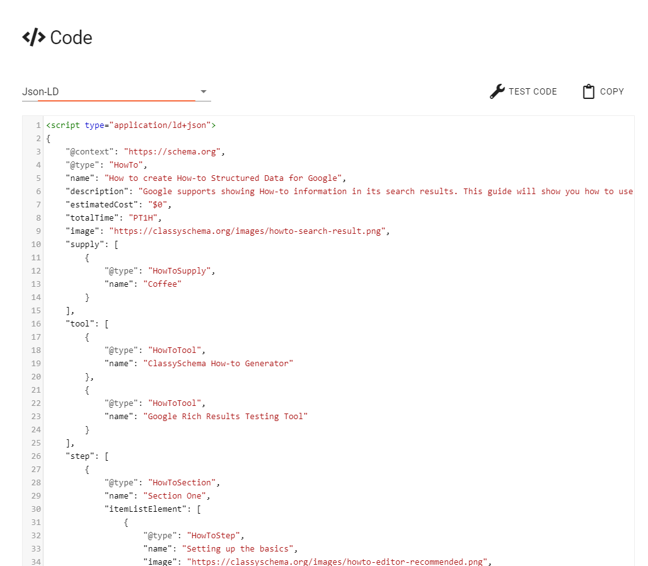Click the COPY button label
The width and height of the screenshot is (648, 566).
pyautogui.click(x=611, y=92)
